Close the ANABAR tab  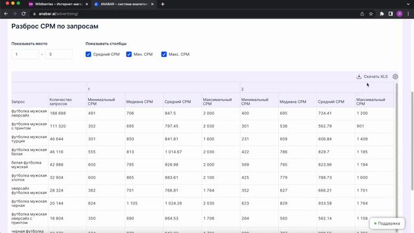point(152,5)
